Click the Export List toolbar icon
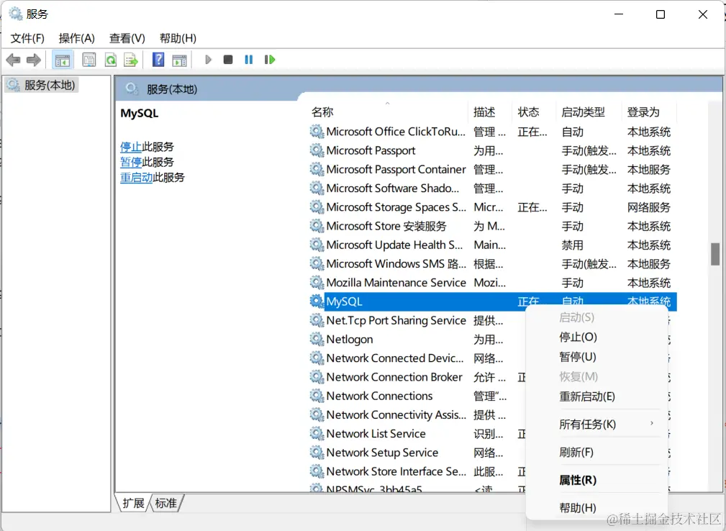Viewport: 726px width, 531px height. [x=131, y=60]
